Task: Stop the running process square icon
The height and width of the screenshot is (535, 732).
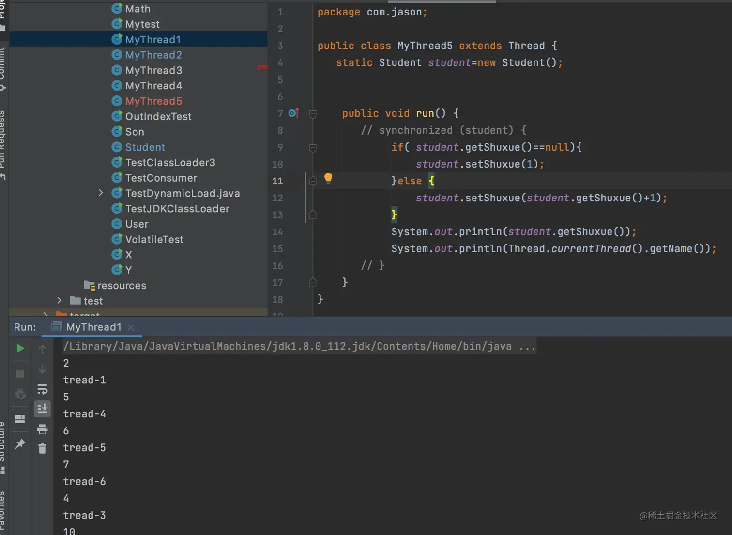Action: [20, 374]
